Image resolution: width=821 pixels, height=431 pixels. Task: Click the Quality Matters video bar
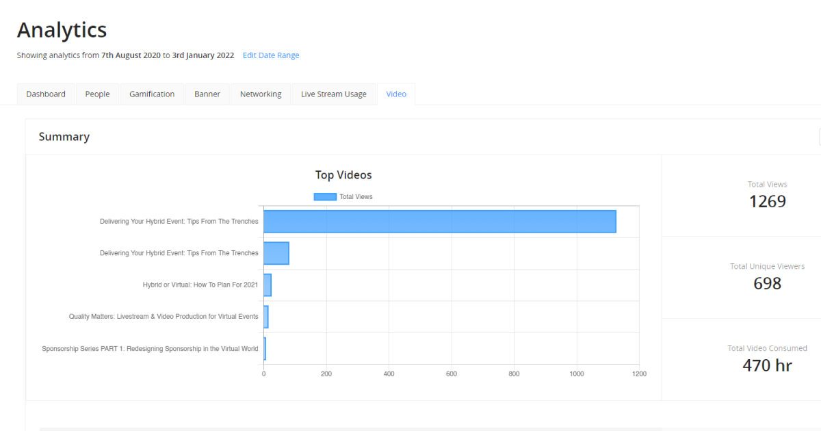266,317
